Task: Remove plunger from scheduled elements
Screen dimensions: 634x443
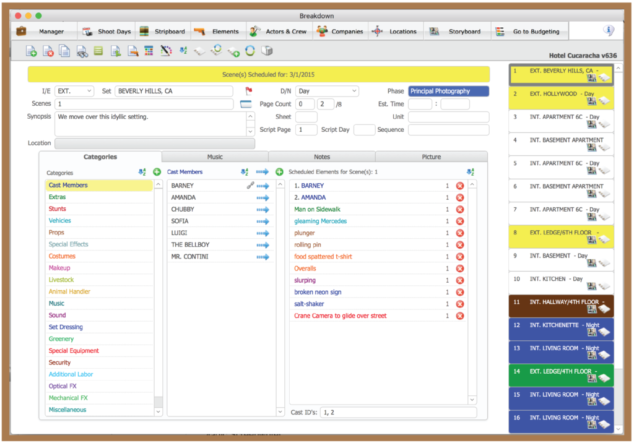Action: pos(460,233)
